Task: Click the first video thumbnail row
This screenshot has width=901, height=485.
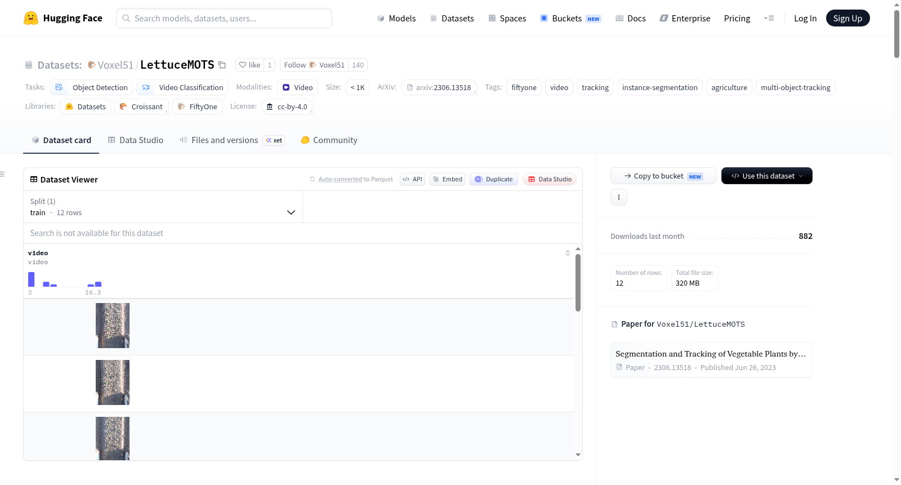Action: coord(113,326)
